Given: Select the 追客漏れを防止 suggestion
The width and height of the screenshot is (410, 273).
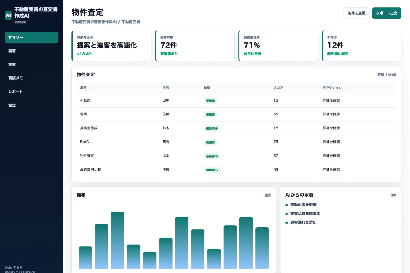Looking at the screenshot, I should click(304, 222).
